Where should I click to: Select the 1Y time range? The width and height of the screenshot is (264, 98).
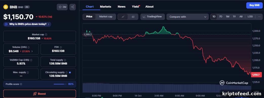coord(234,17)
